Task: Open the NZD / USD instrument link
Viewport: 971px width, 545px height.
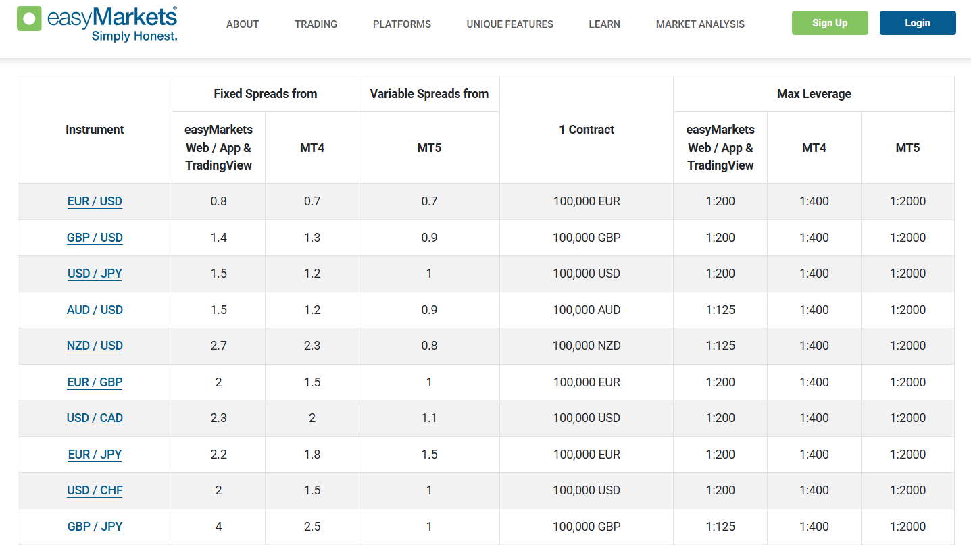Action: point(95,346)
